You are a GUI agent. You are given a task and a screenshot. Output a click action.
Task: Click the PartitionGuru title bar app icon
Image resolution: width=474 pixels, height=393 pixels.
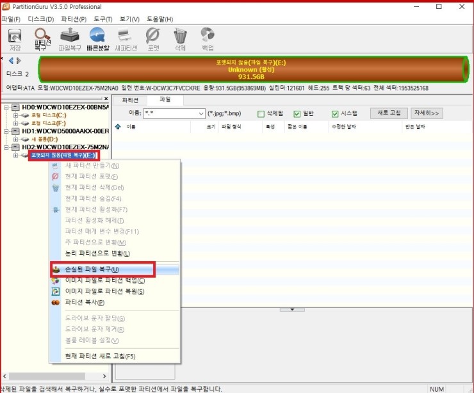click(x=6, y=6)
